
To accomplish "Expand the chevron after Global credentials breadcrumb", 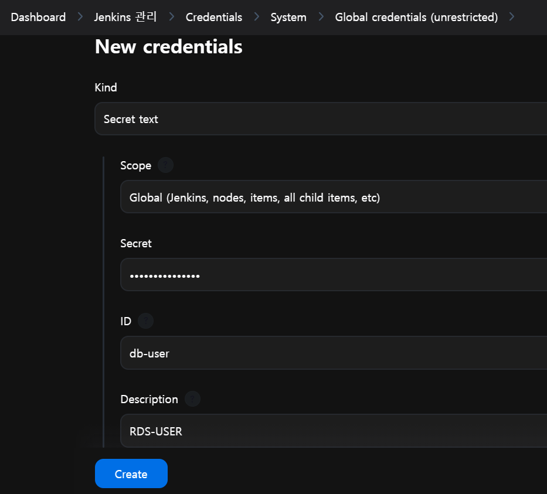I will (512, 17).
